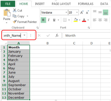Expand the Name Box dropdown arrow
This screenshot has width=111, height=101.
(24, 35)
